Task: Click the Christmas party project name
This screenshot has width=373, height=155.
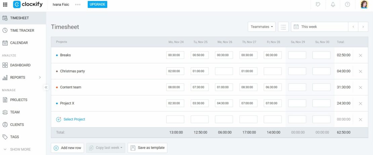Action: point(72,71)
